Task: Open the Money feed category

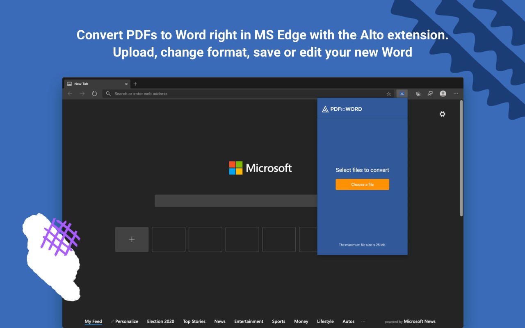Action: tap(301, 321)
